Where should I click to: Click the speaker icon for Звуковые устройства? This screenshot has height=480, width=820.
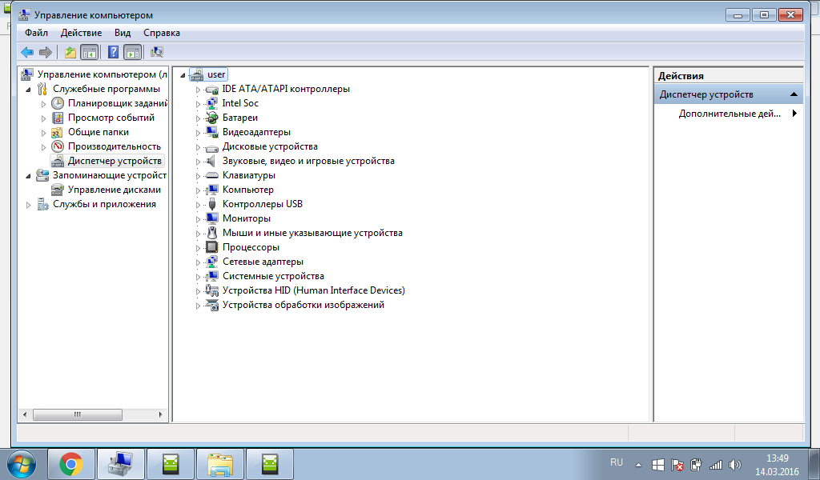[x=211, y=161]
